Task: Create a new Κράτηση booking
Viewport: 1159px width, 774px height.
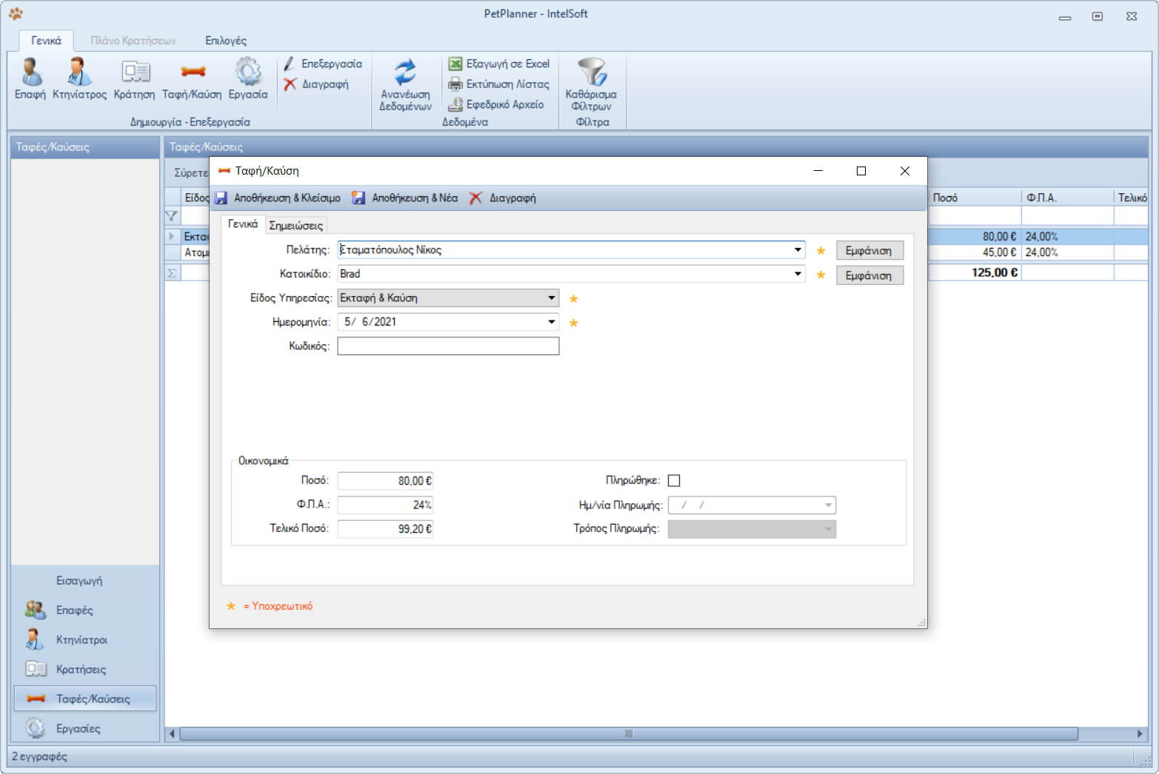Action: (x=134, y=78)
